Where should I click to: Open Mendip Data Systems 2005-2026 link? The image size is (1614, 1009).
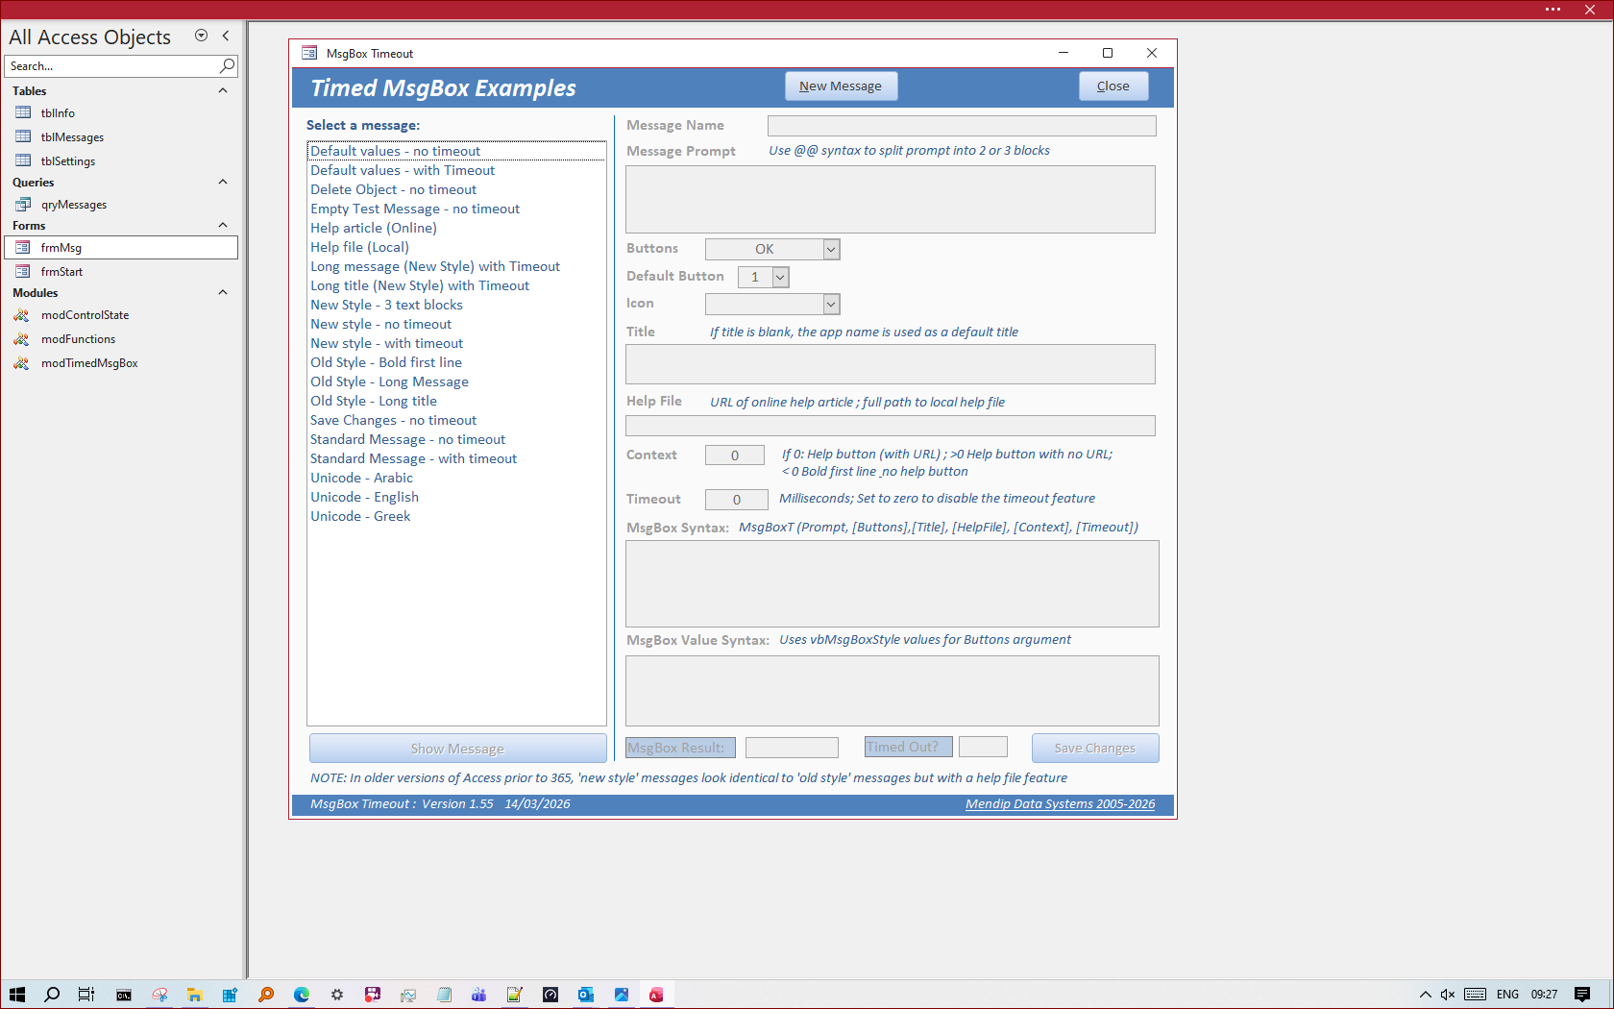(x=1061, y=804)
